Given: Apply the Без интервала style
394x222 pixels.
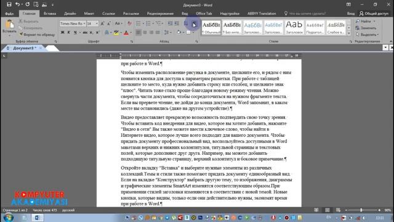Looking at the screenshot, I should click(x=232, y=27).
